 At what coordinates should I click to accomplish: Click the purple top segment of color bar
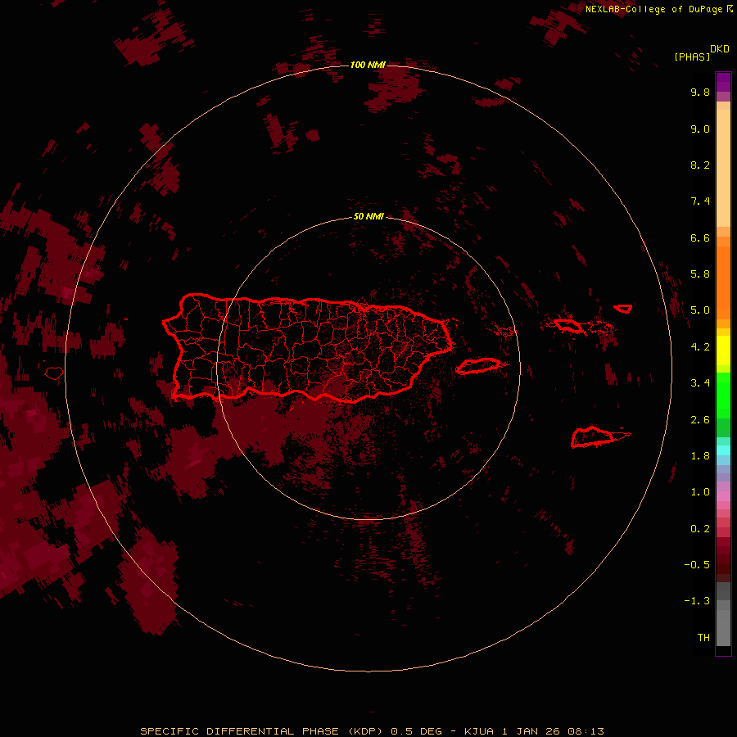coord(723,82)
